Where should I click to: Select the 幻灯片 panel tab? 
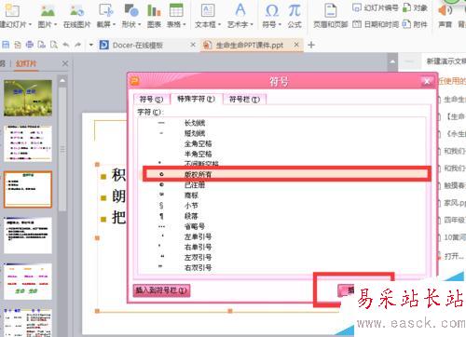click(x=26, y=64)
